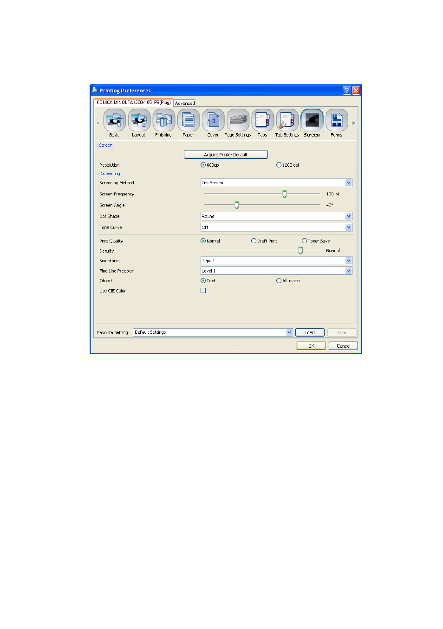The image size is (443, 629).
Task: Confirm with the OK button
Action: (x=312, y=346)
